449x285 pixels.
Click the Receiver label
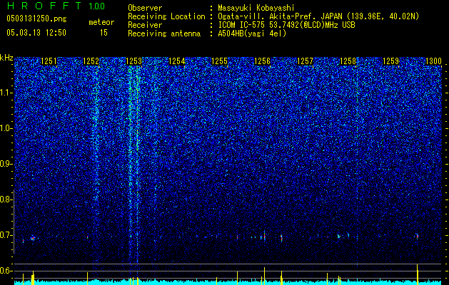pyautogui.click(x=145, y=25)
